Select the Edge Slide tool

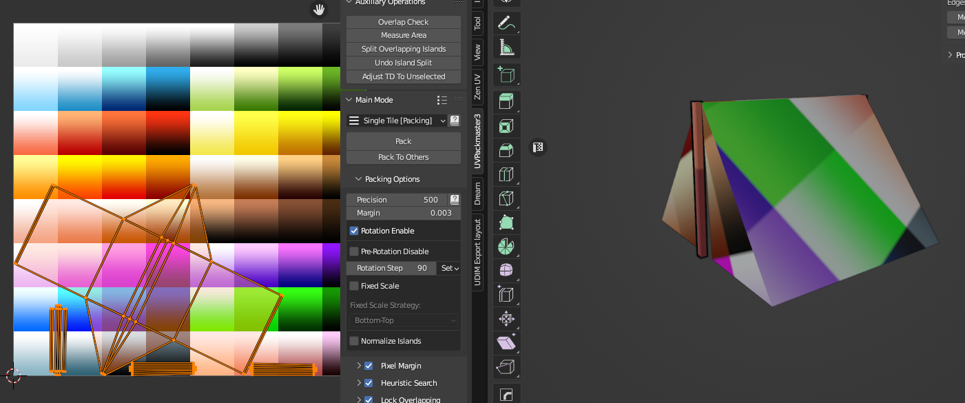point(507,294)
